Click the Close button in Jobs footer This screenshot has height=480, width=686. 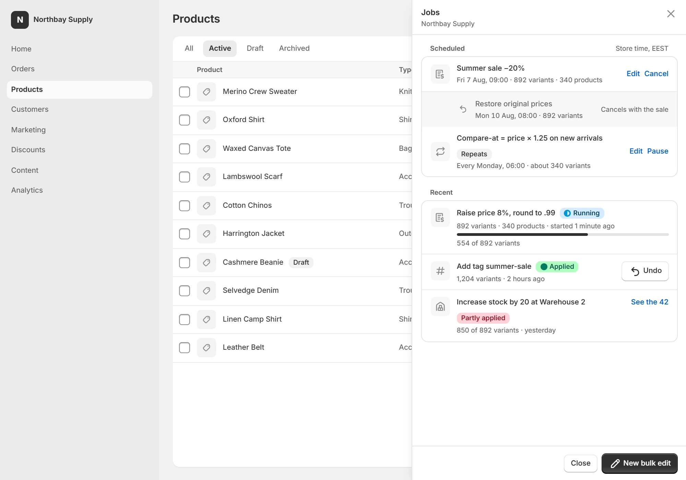coord(581,463)
